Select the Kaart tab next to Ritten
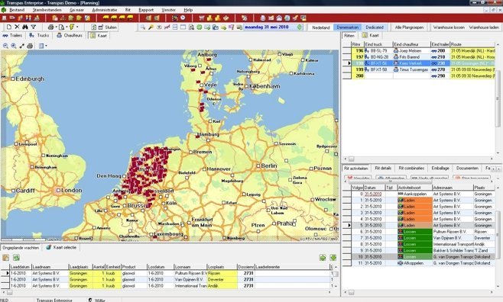Screen dimensions: 503x302 click(x=371, y=35)
